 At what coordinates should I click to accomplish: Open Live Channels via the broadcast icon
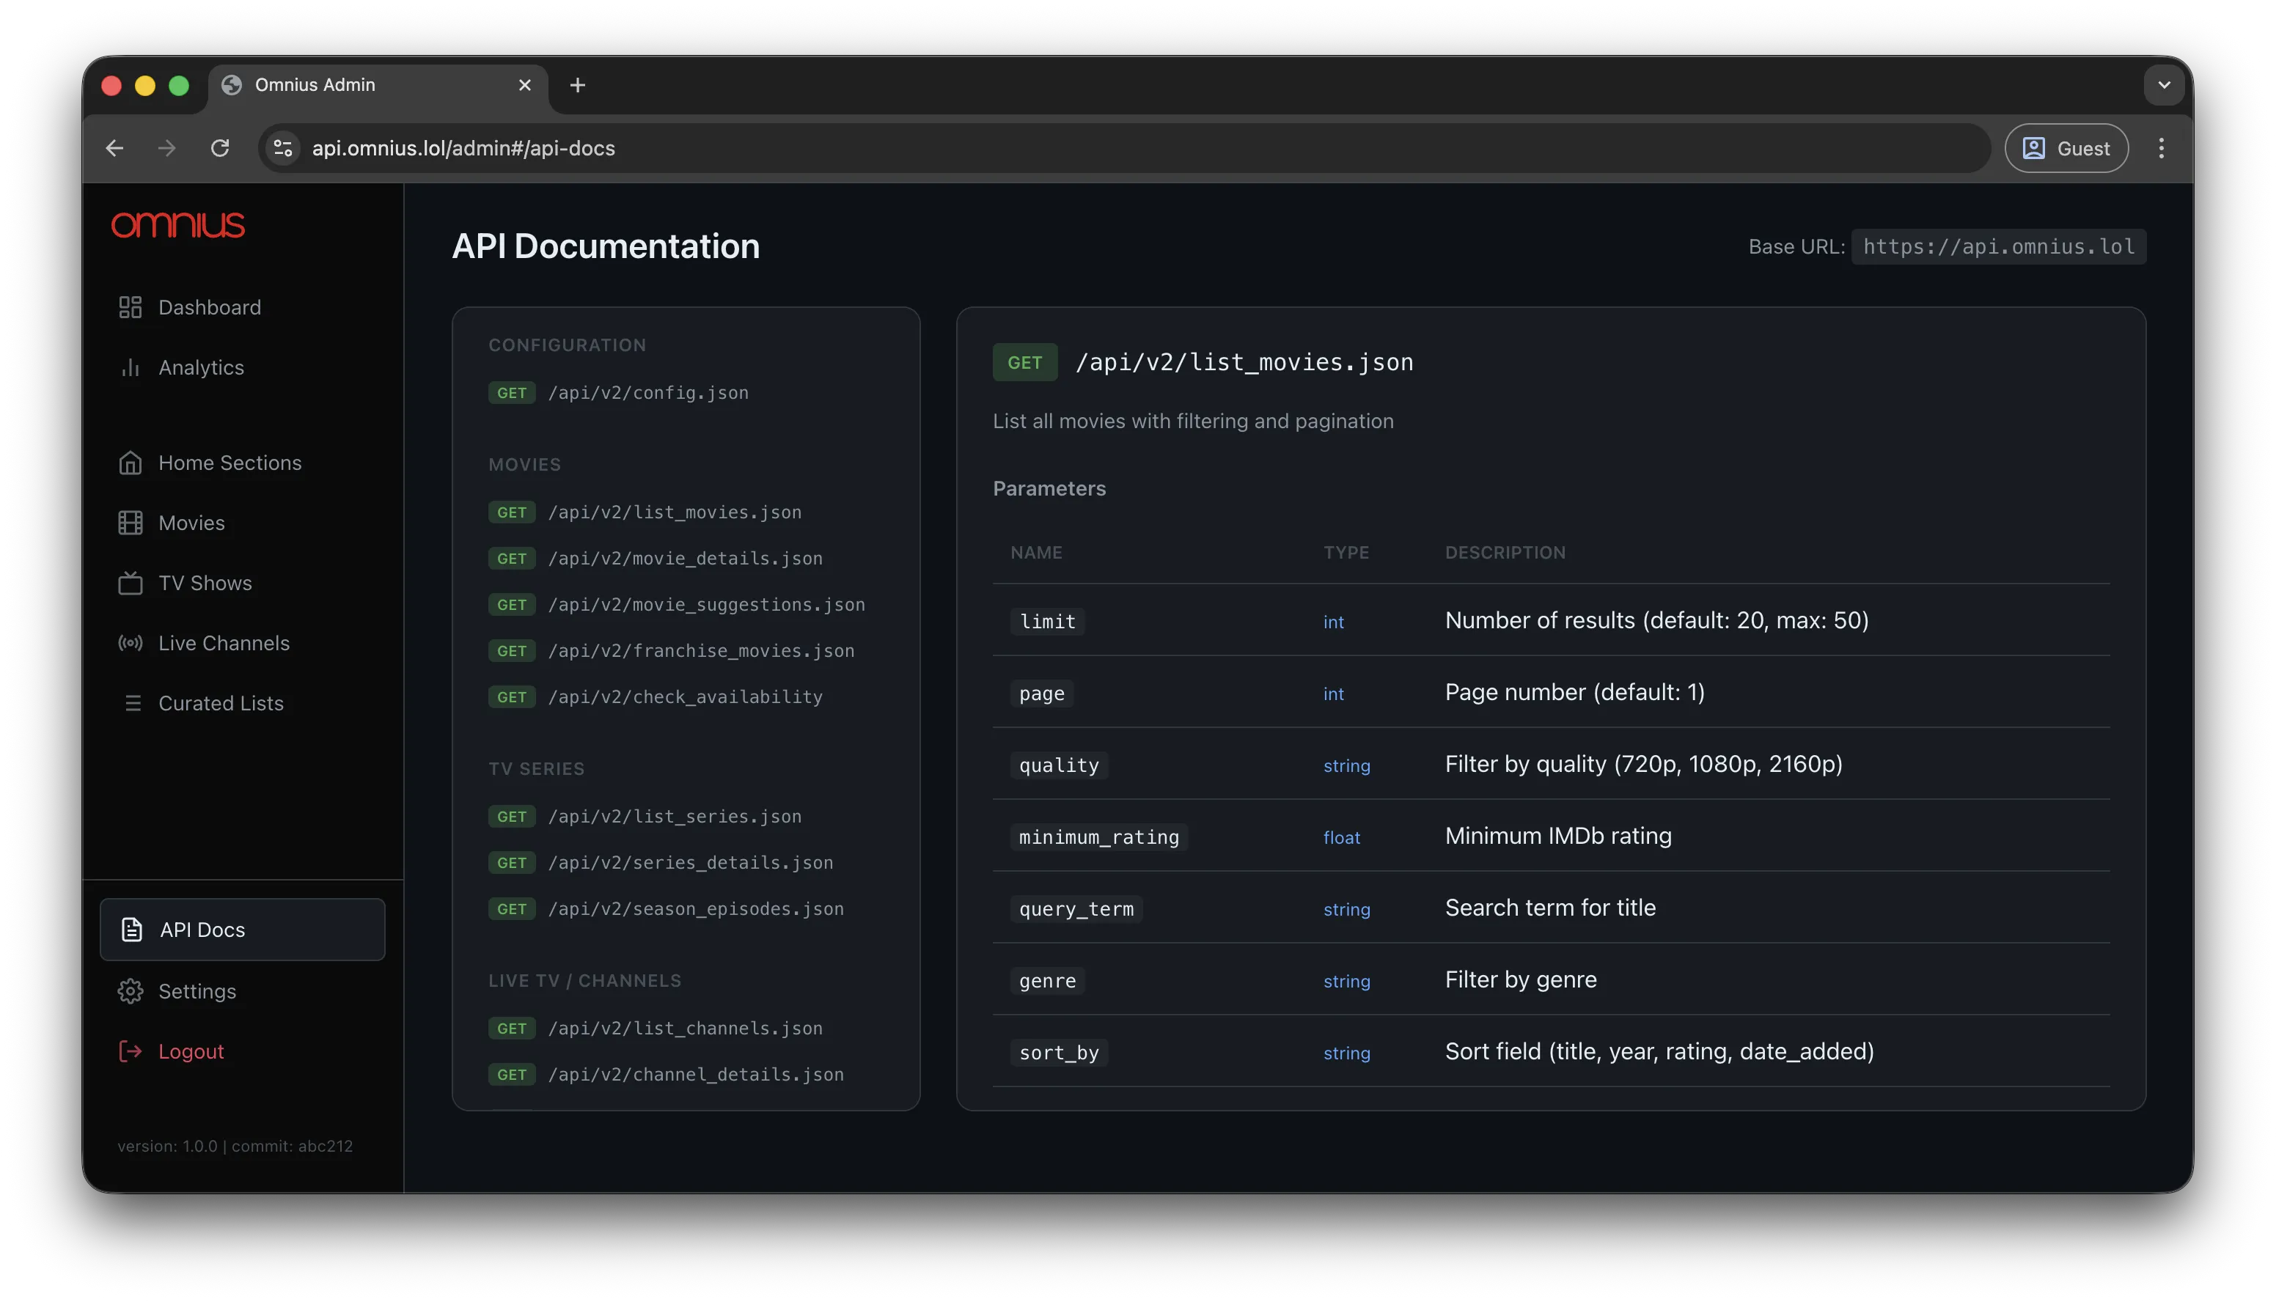131,642
